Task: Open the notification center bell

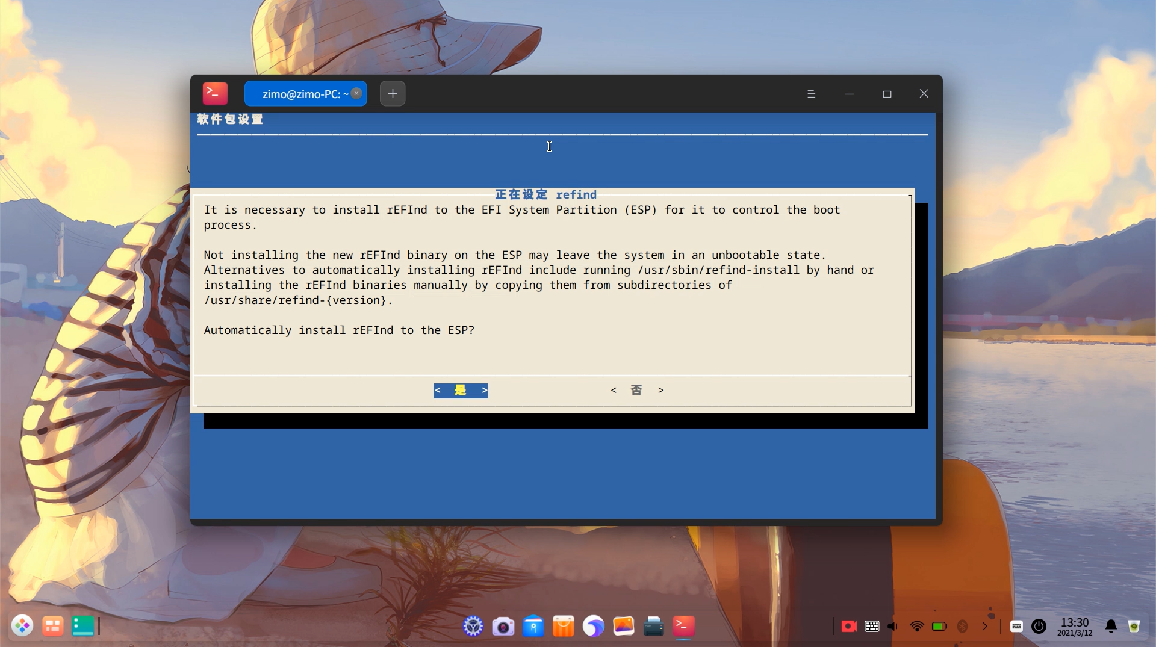Action: [1111, 626]
